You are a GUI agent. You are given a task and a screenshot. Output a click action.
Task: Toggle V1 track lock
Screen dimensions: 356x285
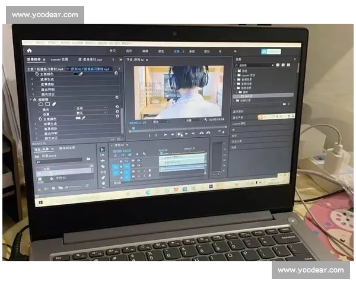click(121, 166)
